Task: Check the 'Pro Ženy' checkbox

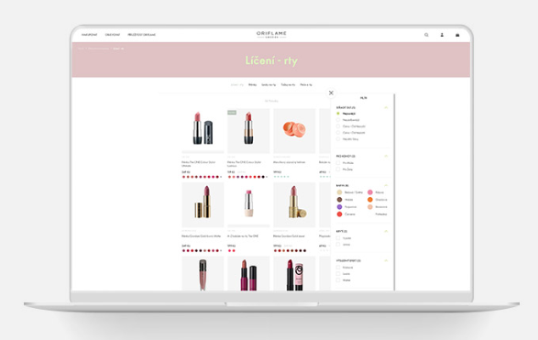Action: [338, 170]
